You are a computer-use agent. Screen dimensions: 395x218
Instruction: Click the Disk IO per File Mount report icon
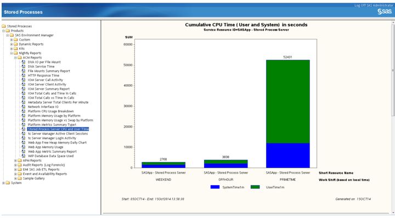(x=24, y=62)
